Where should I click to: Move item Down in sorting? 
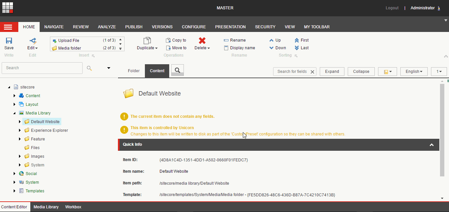tap(277, 48)
